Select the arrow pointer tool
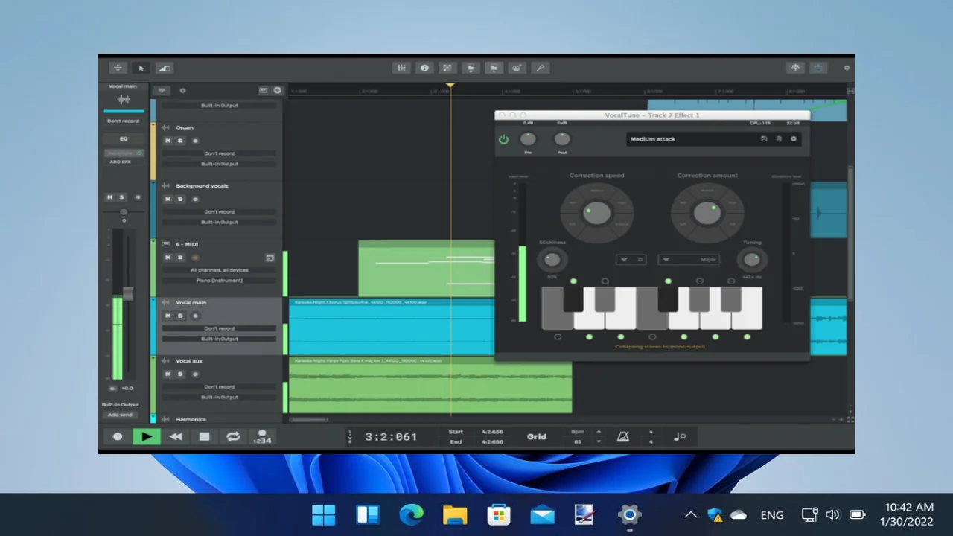Viewport: 953px width, 536px height. (x=141, y=68)
